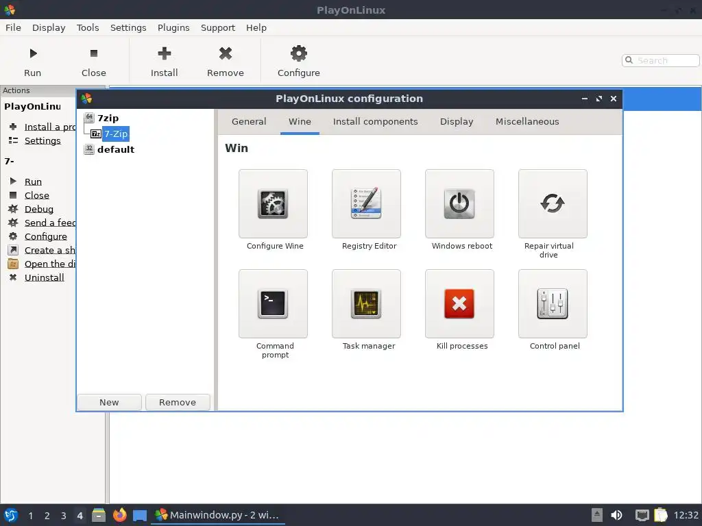Switch to the Miscellaneous tab

point(527,122)
